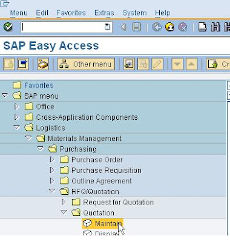This screenshot has width=230, height=242.
Task: Click the green checkmark Enter icon
Action: (x=8, y=27)
